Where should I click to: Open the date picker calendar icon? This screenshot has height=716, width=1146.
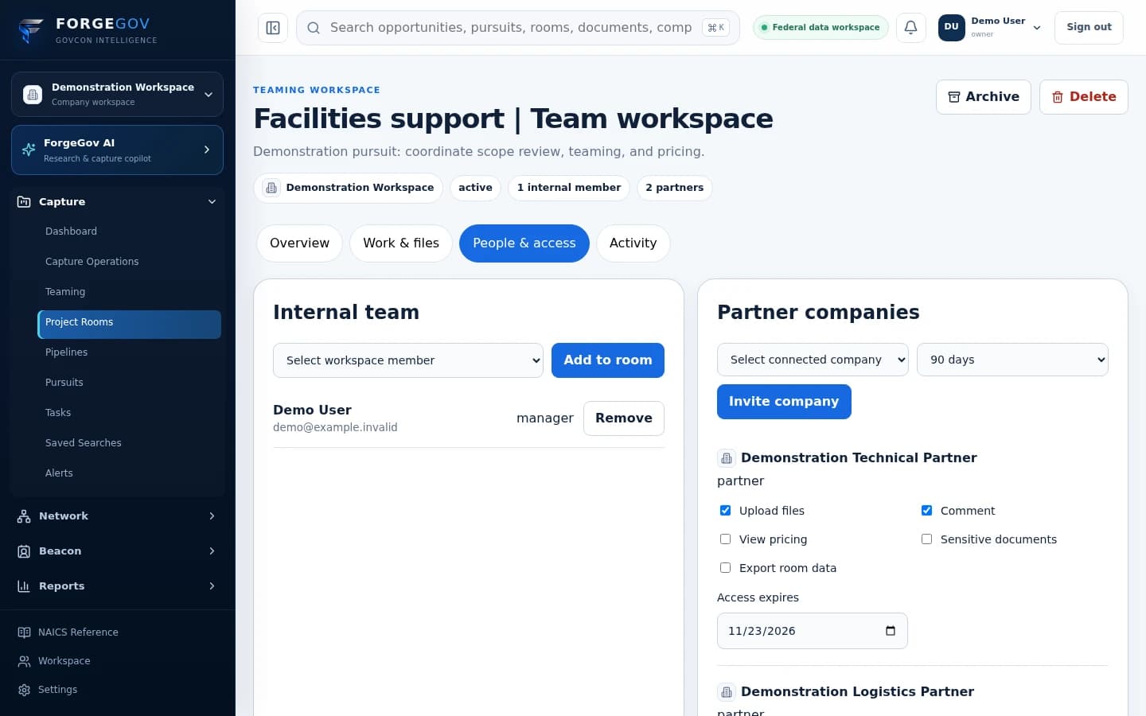891,631
